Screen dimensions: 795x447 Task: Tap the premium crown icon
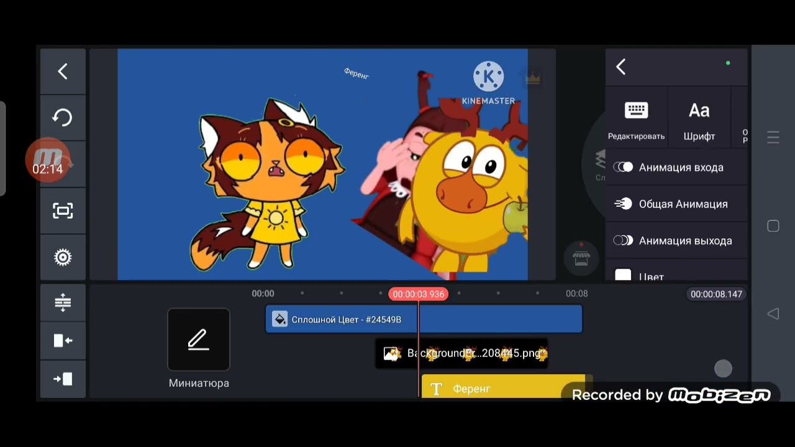coord(533,78)
